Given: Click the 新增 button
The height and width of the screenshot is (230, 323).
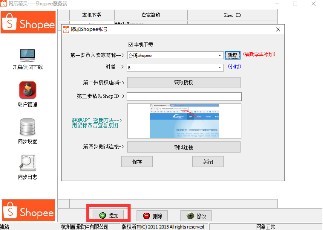Looking at the screenshot, I should pos(232,55).
